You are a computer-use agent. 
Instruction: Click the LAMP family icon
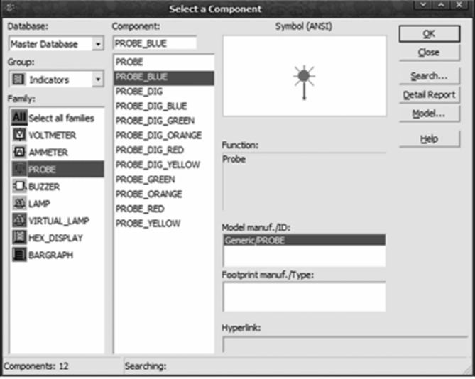pyautogui.click(x=19, y=203)
